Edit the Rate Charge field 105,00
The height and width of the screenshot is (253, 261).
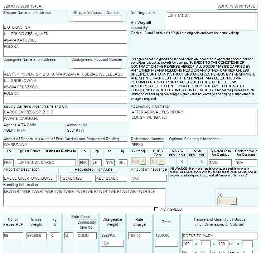tap(140, 236)
